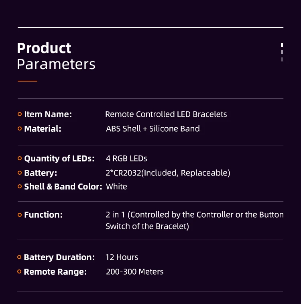Click the bullet next to Battery Duration
The image size is (301, 304).
(x=19, y=257)
